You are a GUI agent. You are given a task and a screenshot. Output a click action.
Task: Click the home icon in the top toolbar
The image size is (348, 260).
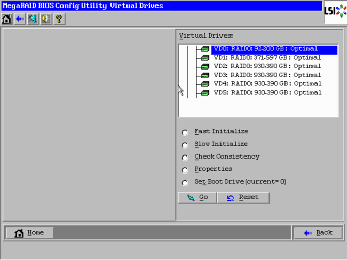click(x=7, y=19)
